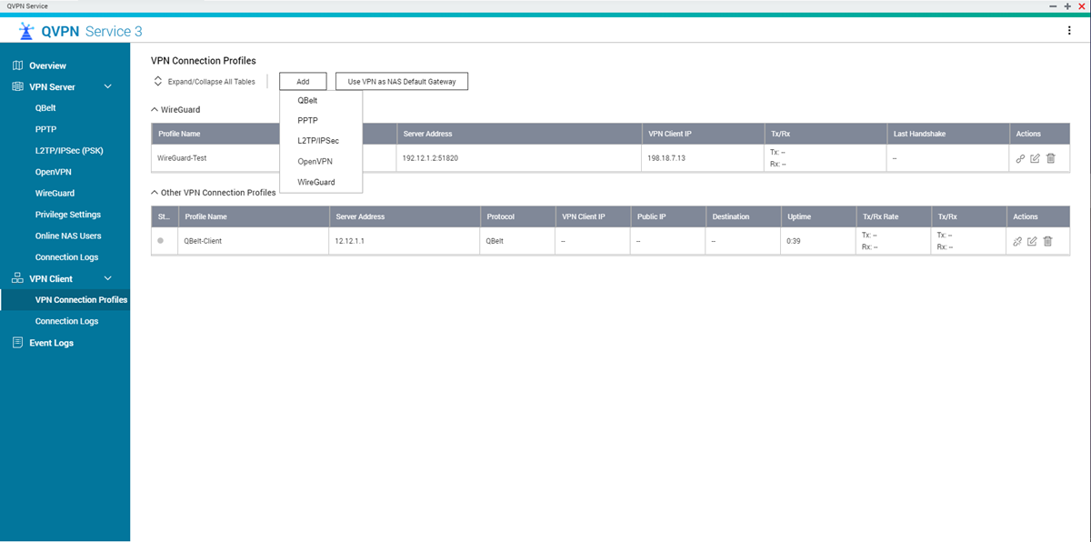
Task: Click the Event Logs icon in sidebar
Action: (x=18, y=343)
